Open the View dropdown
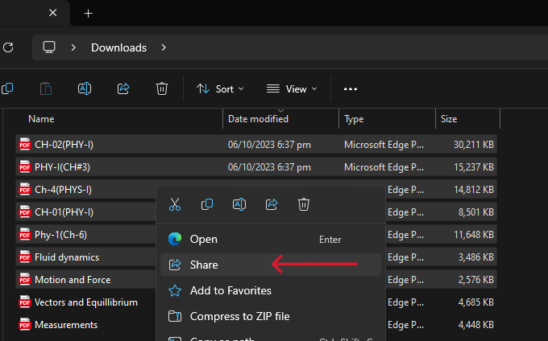The image size is (548, 341). (x=292, y=88)
